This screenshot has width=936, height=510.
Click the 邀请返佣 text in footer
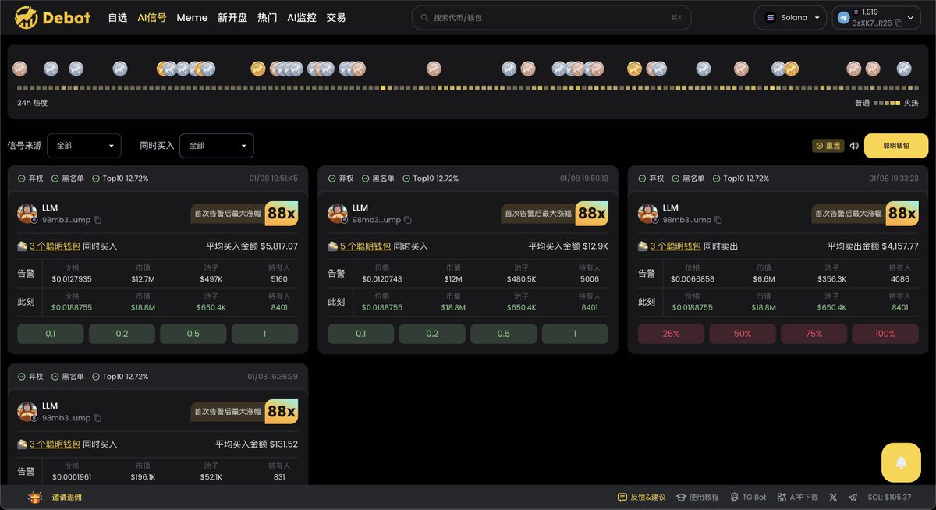(67, 498)
